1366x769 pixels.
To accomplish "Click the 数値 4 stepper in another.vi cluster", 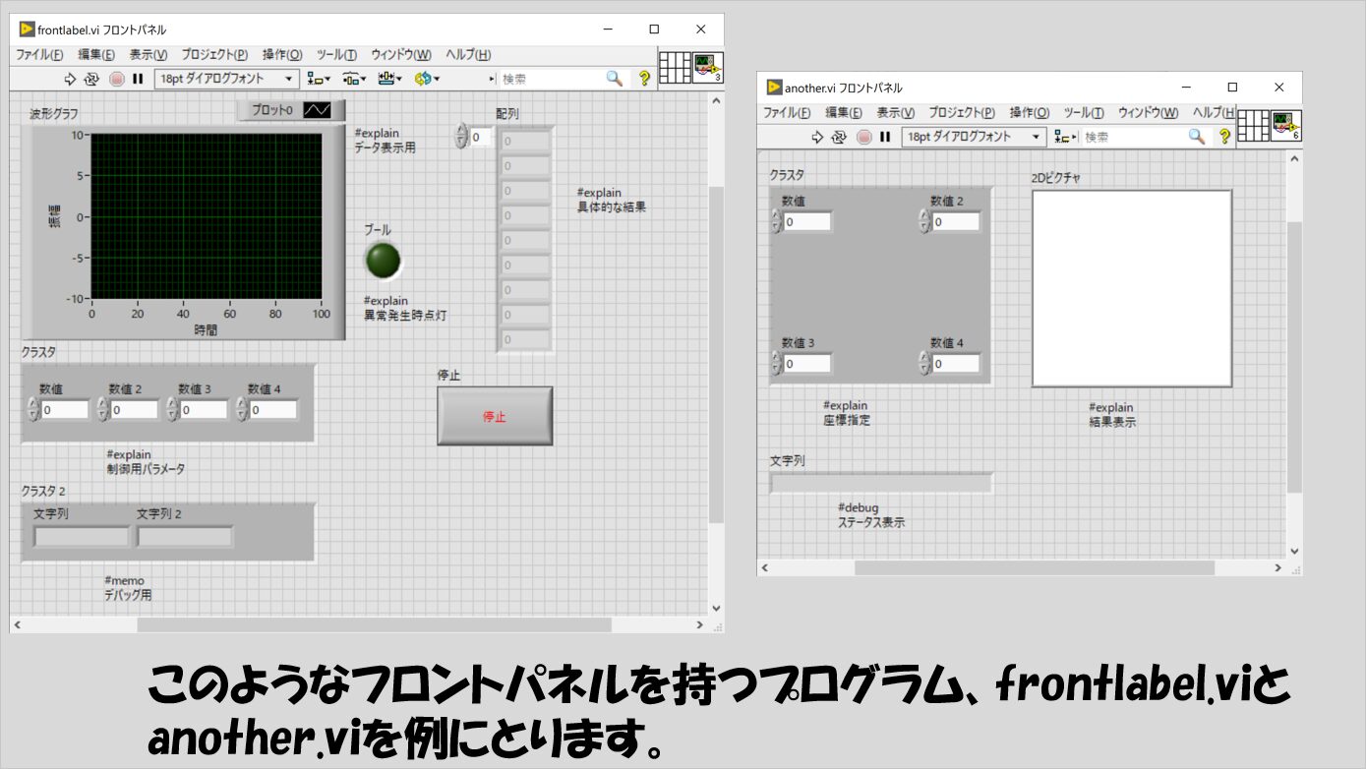I will (924, 363).
